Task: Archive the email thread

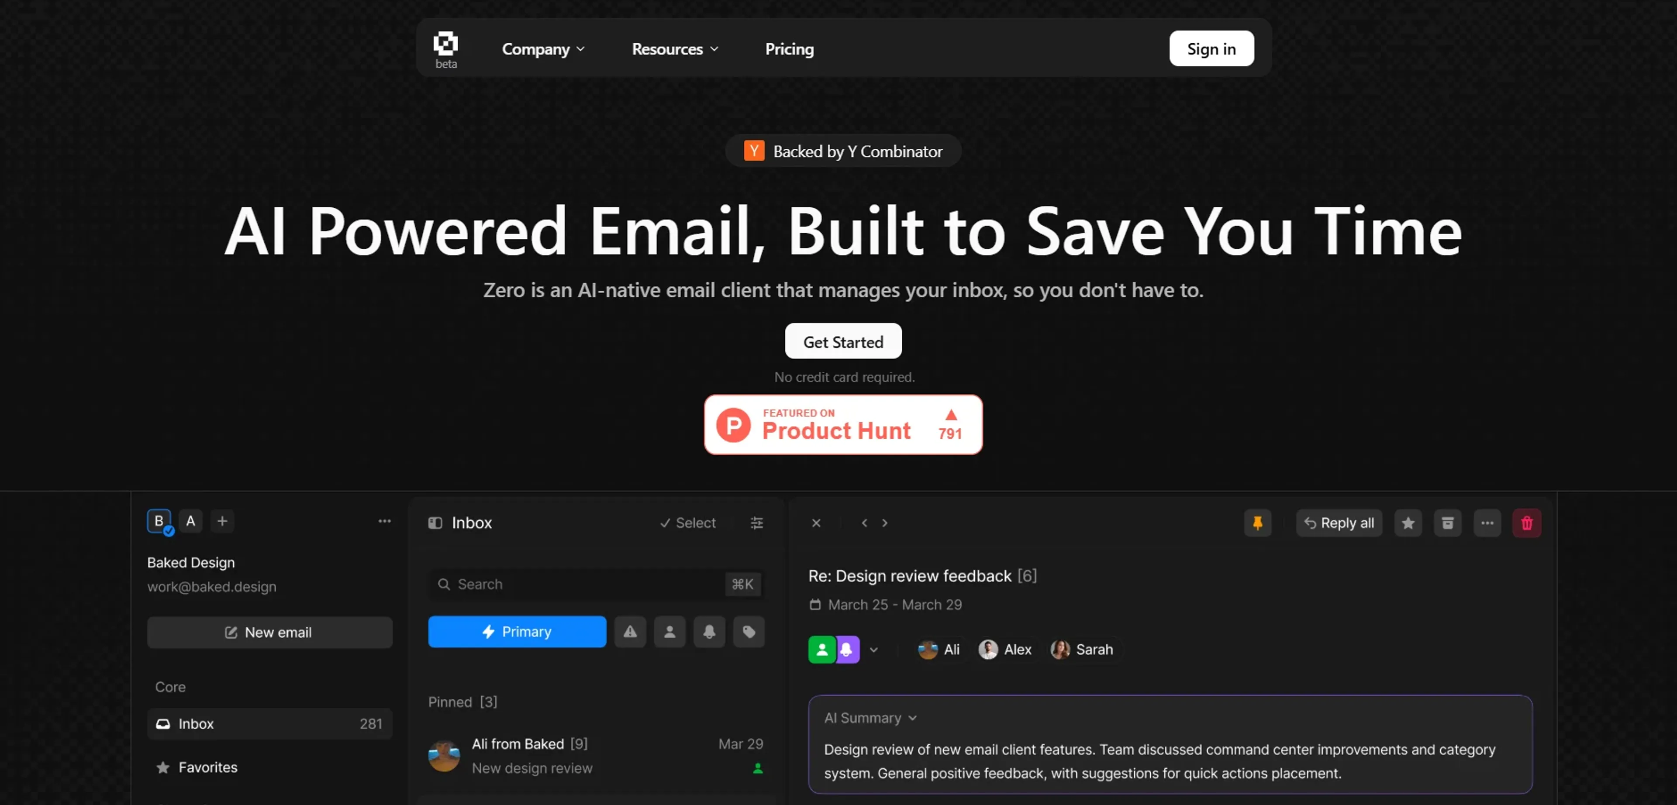Action: tap(1447, 523)
